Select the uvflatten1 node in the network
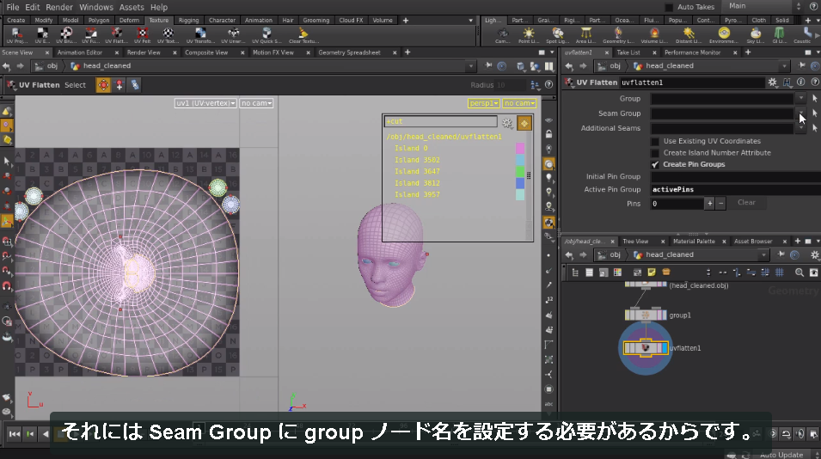 [x=646, y=348]
